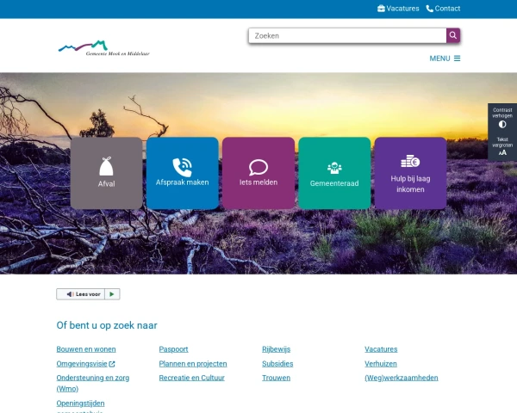Viewport: 517px width, 413px height.
Task: Open the Gemeenteraad council tile
Action: point(334,173)
